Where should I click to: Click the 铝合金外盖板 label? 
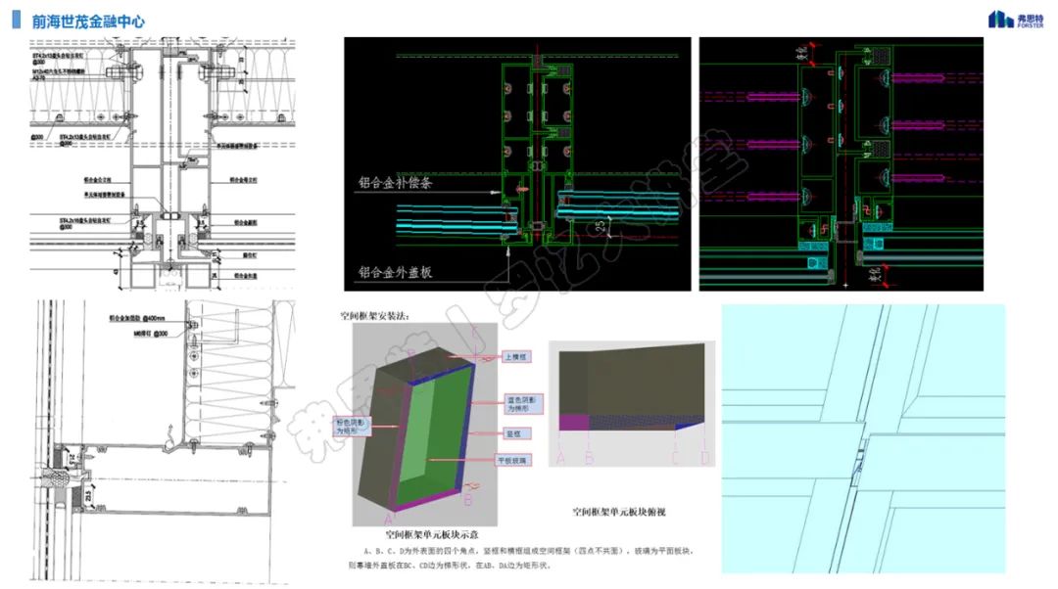coord(410,272)
